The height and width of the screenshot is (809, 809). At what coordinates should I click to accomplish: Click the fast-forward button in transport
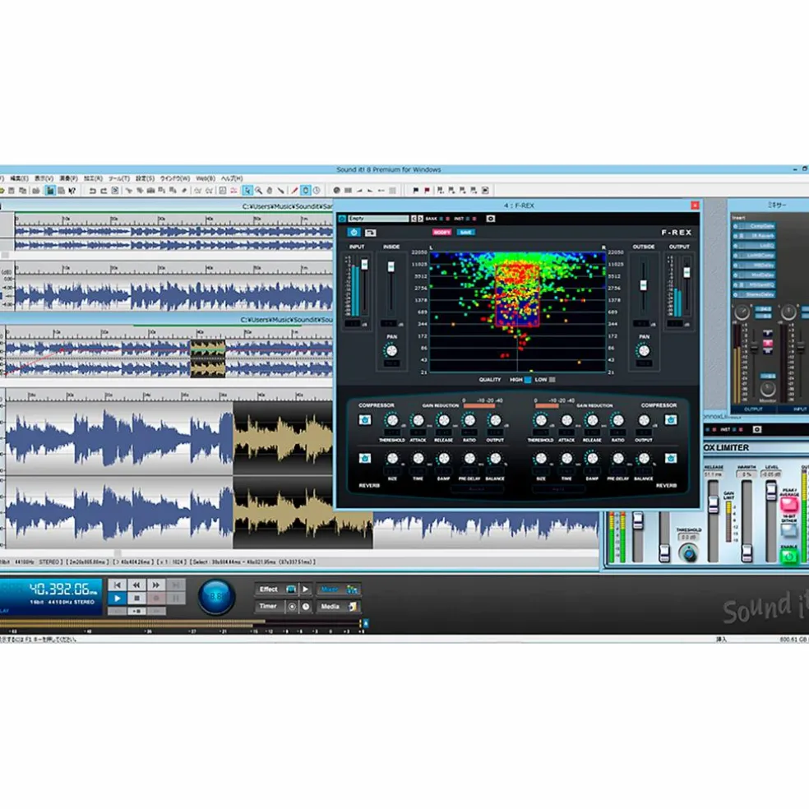[x=156, y=585]
